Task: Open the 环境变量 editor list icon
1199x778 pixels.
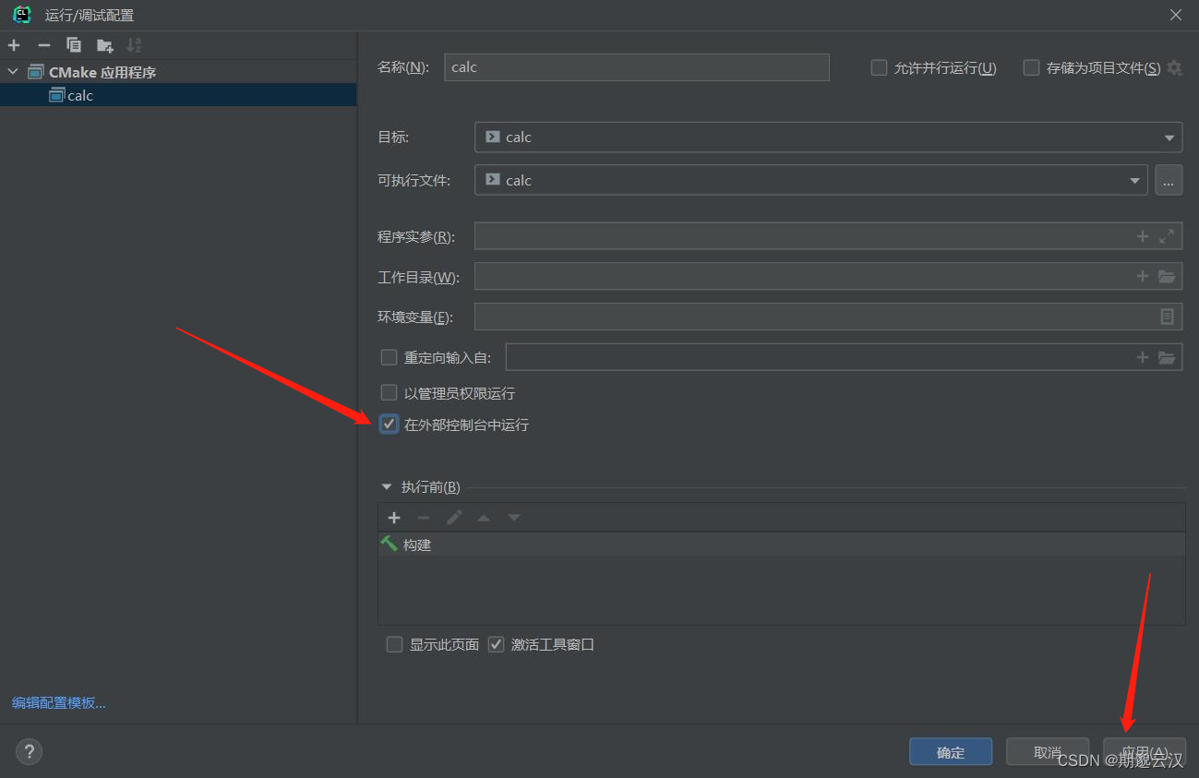Action: (x=1167, y=317)
